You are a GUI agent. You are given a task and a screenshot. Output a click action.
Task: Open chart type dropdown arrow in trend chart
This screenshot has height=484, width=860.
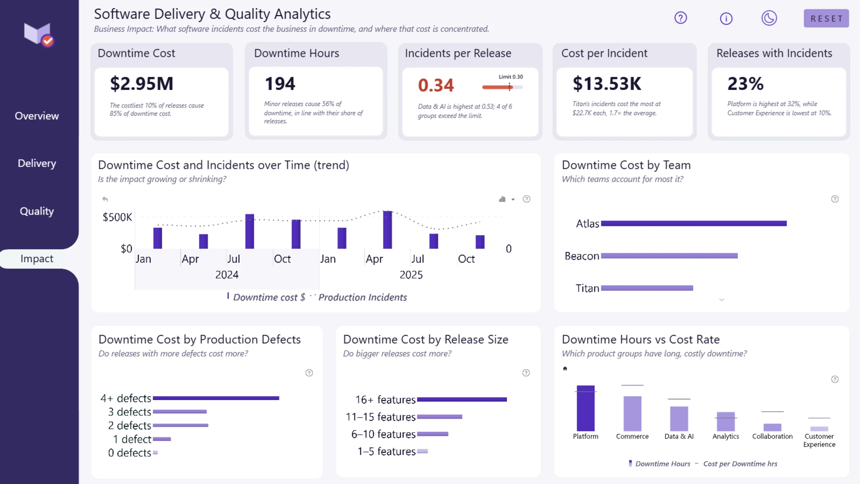coord(513,199)
